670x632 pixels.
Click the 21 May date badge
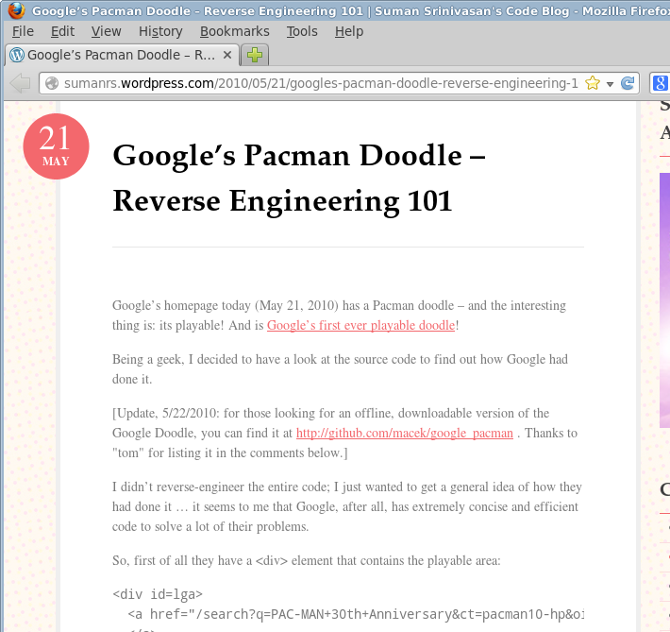[x=56, y=146]
